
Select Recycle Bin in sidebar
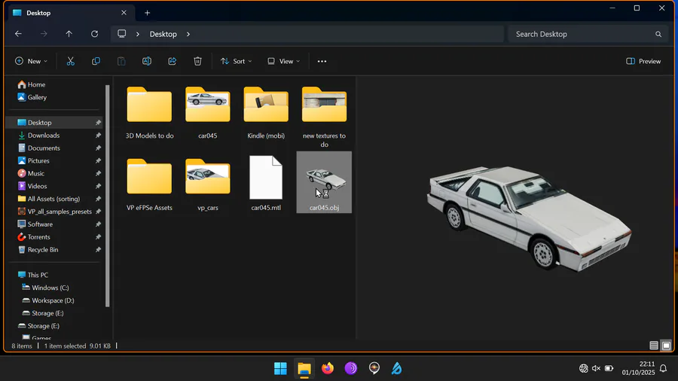click(43, 249)
